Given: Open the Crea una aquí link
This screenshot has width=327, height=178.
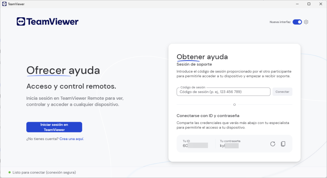Looking at the screenshot, I should 72,139.
